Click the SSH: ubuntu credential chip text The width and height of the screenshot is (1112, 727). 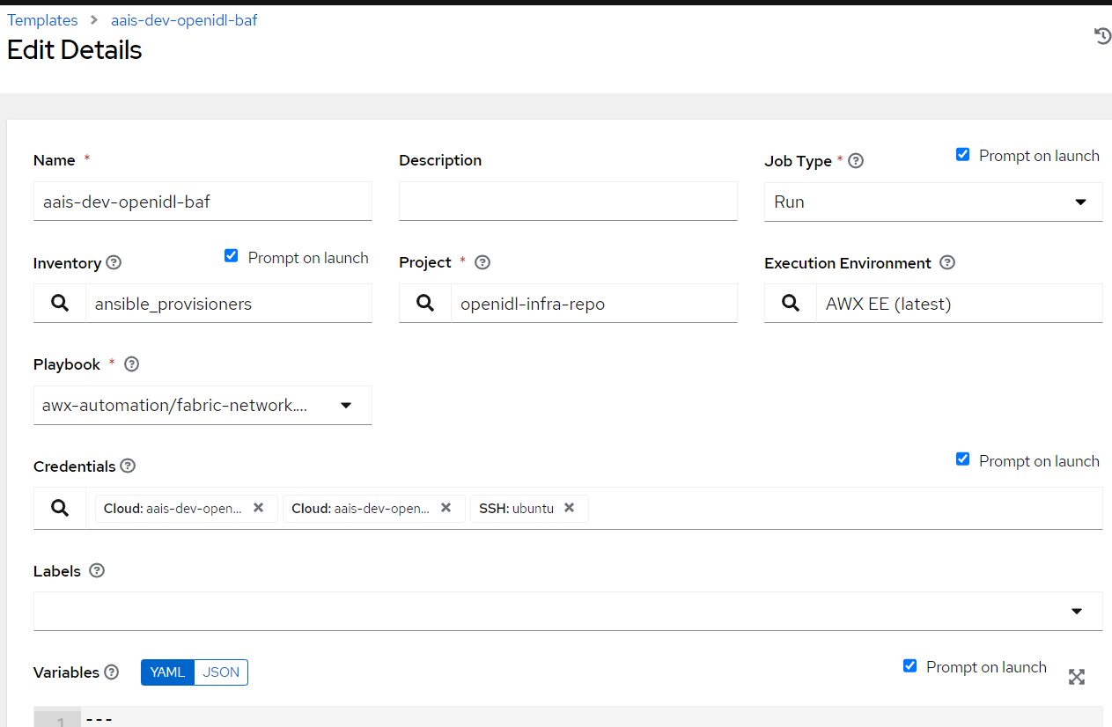click(x=516, y=508)
